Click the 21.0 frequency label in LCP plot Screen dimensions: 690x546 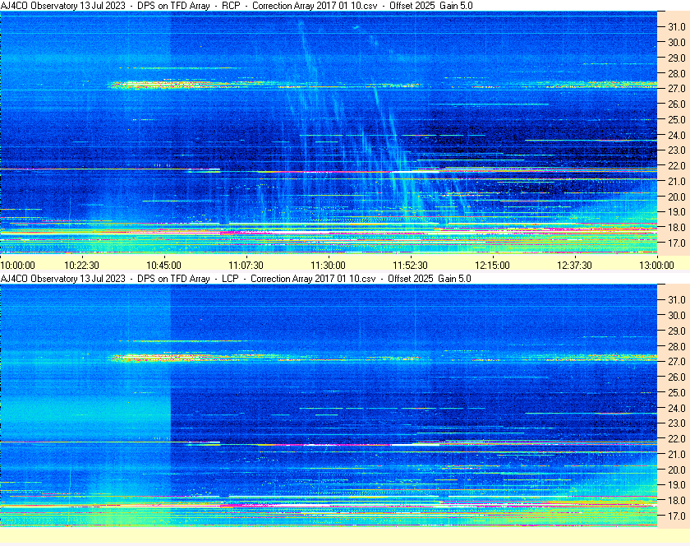[677, 454]
